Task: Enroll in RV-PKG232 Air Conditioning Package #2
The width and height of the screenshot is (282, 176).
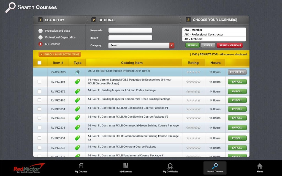Action: tap(237, 118)
